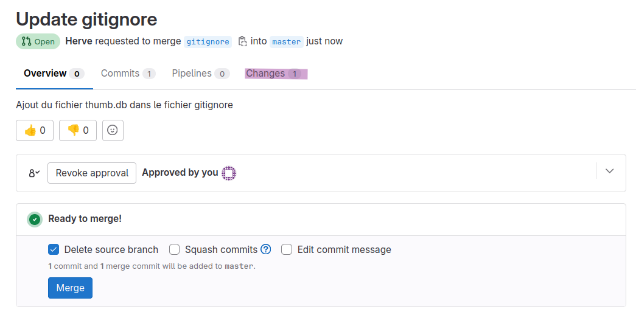The height and width of the screenshot is (315, 636).
Task: Click the Squash commits help question icon
Action: pyautogui.click(x=266, y=249)
